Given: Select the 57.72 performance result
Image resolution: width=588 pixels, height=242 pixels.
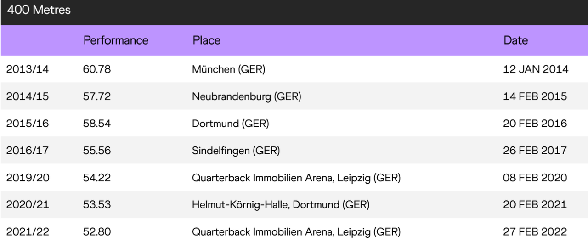Looking at the screenshot, I should [97, 96].
